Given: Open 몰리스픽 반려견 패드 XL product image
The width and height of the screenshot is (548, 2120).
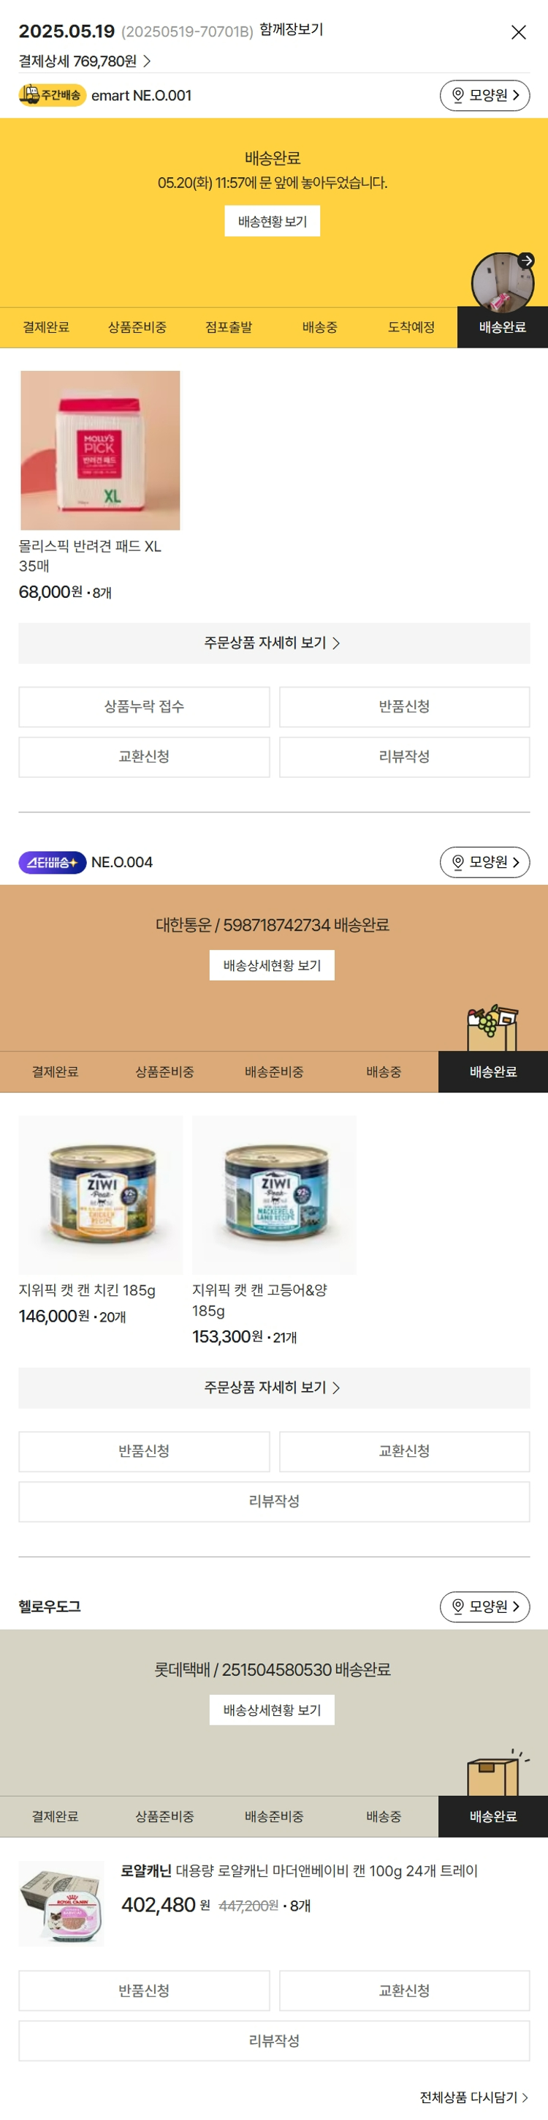Looking at the screenshot, I should (x=100, y=450).
